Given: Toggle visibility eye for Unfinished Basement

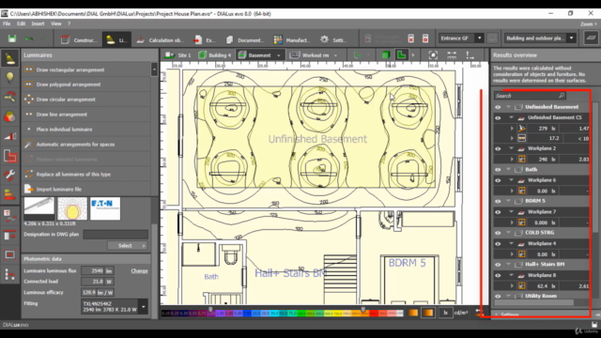Looking at the screenshot, I should (x=498, y=107).
